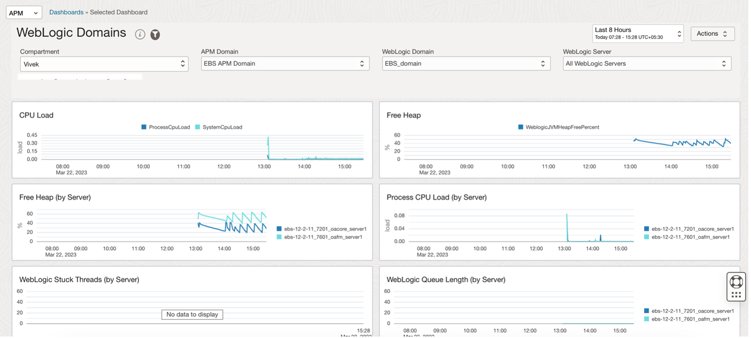This screenshot has width=751, height=338.
Task: Expand the Compartment dropdown showing Vivek
Action: click(x=104, y=64)
